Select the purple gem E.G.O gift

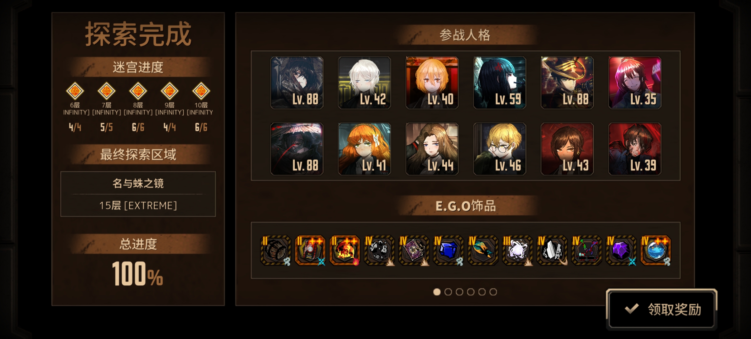click(621, 250)
